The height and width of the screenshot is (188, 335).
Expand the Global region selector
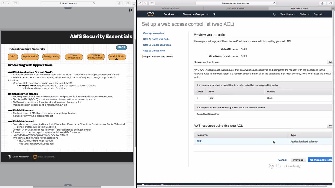[304, 14]
